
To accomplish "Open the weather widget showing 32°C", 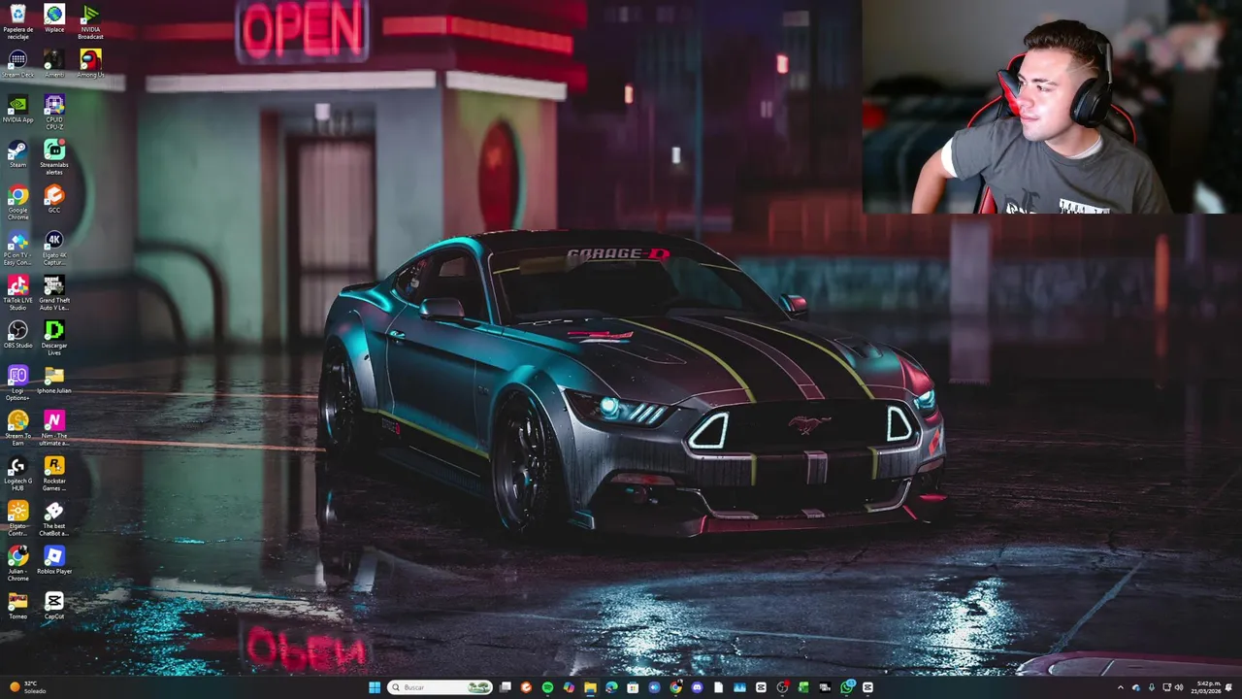I will point(27,687).
